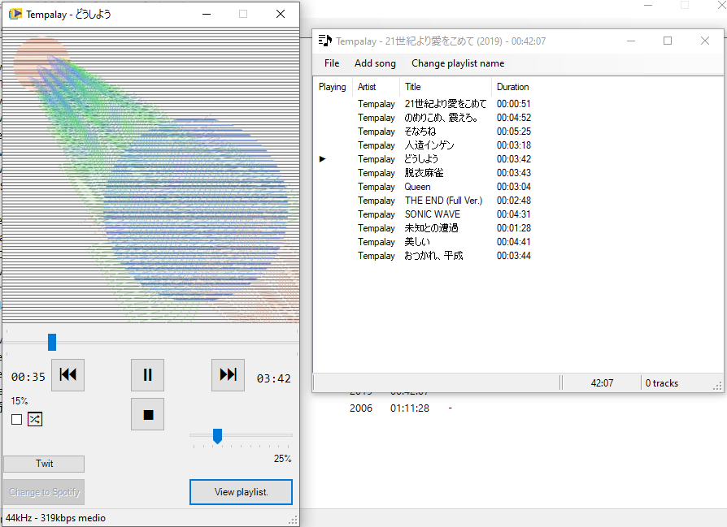This screenshot has height=527, width=727.
Task: Skip to the previous track
Action: pos(67,374)
